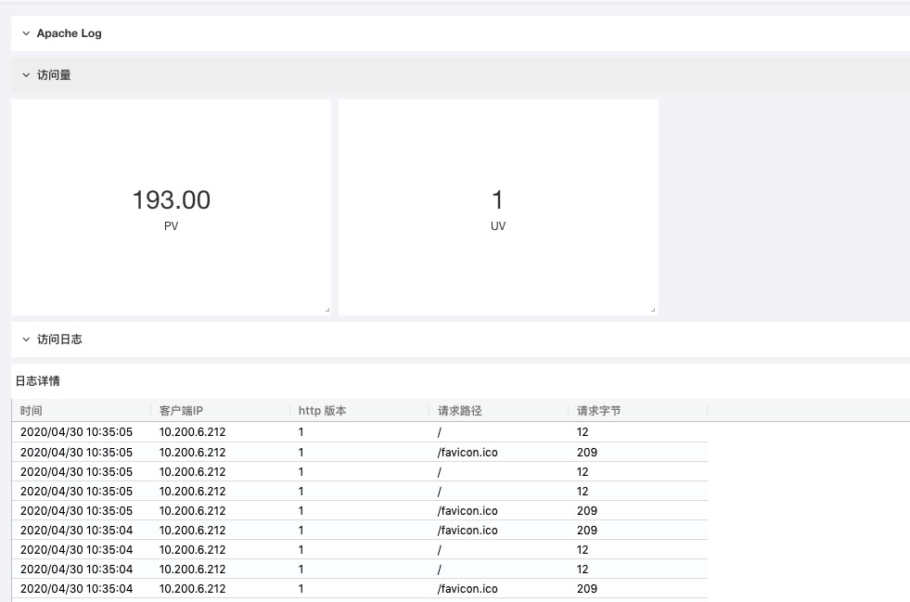Sort by the 请求字节 column header

[599, 411]
